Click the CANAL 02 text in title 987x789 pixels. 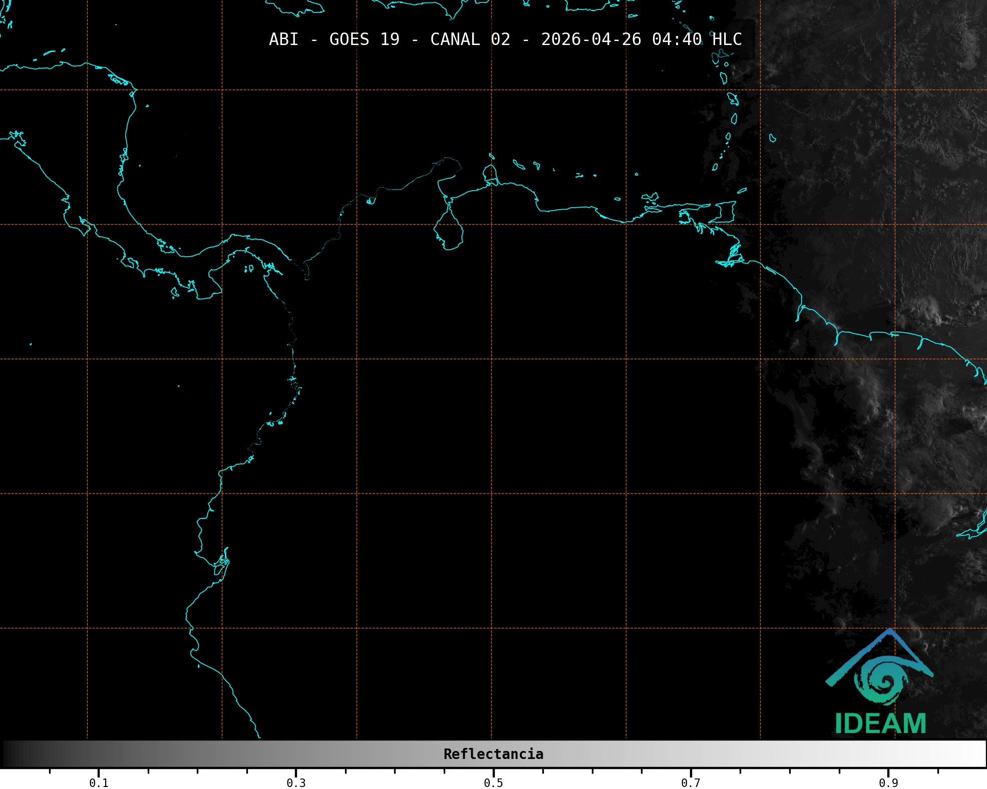[x=470, y=40]
